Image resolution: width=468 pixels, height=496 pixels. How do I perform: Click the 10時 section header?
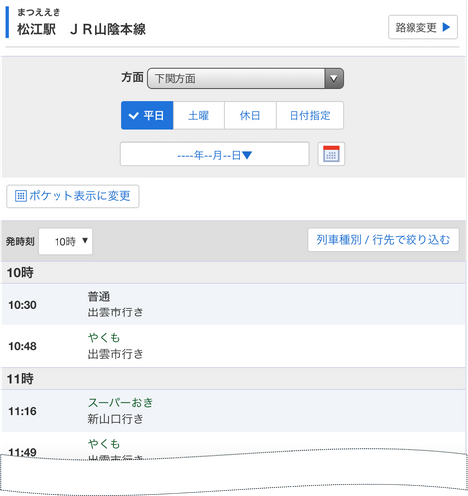[234, 273]
